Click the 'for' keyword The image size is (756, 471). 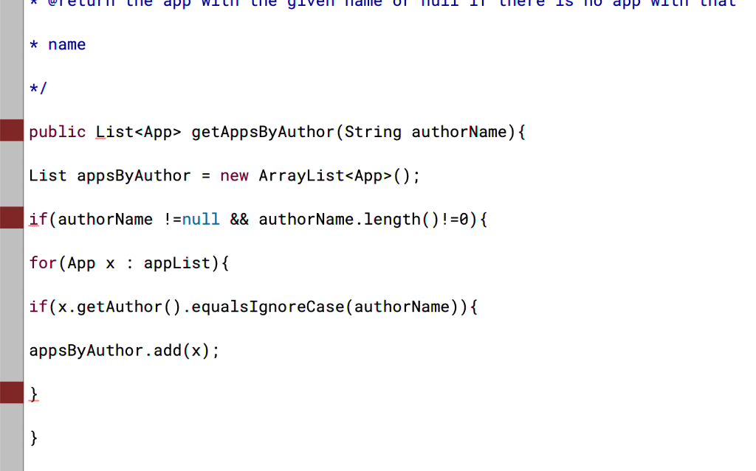tap(43, 263)
